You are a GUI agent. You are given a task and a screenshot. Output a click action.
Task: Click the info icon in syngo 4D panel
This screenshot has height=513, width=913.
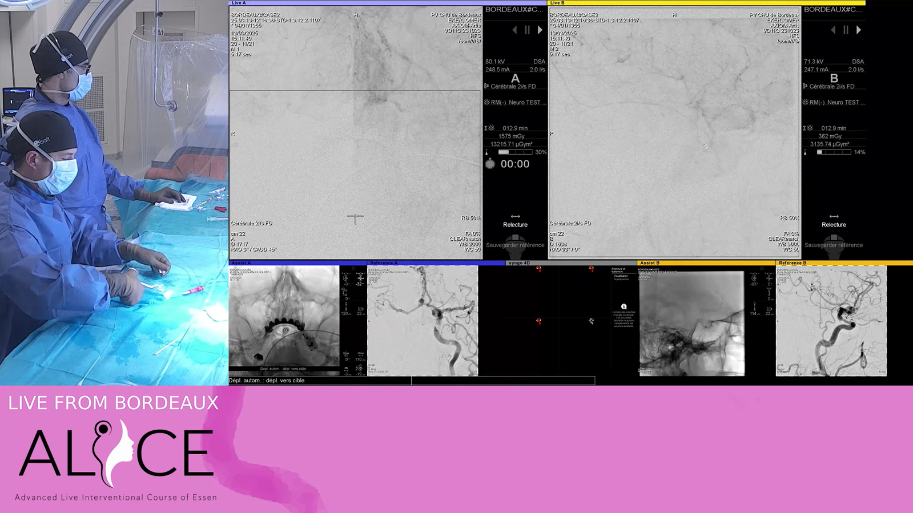coord(624,307)
